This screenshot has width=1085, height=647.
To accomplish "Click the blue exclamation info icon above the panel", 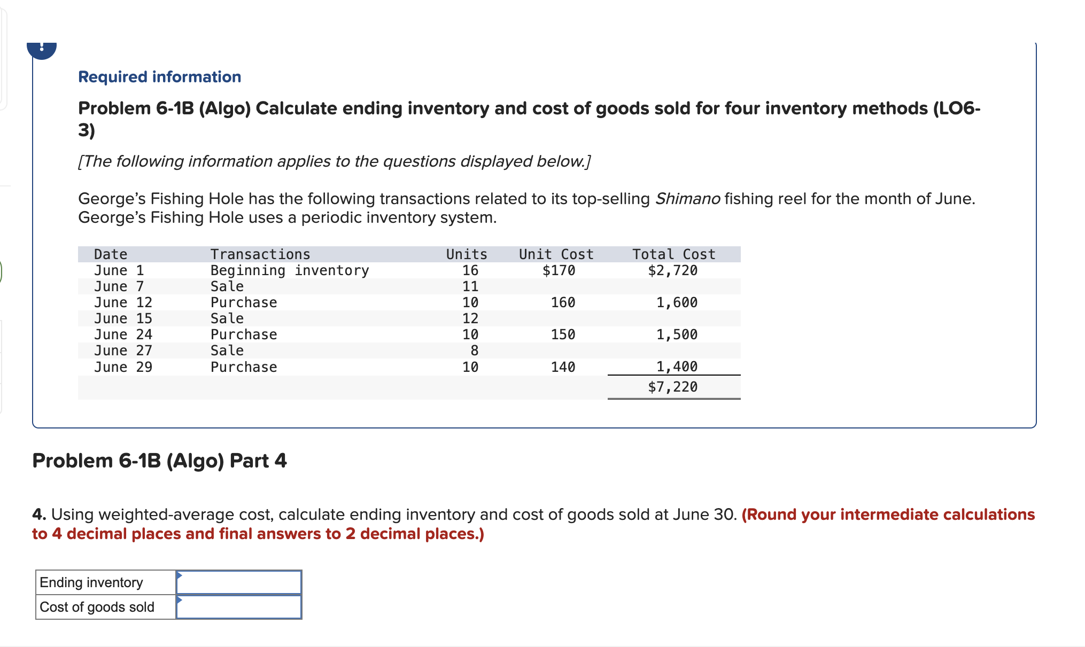I will coord(42,49).
